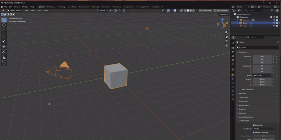Open the Scene properties tab
281x140 pixels.
233,60
